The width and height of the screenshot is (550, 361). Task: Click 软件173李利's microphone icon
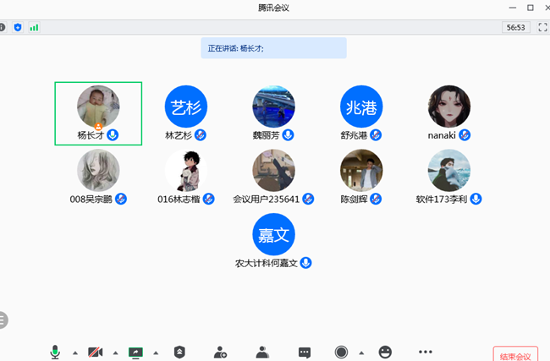(476, 199)
